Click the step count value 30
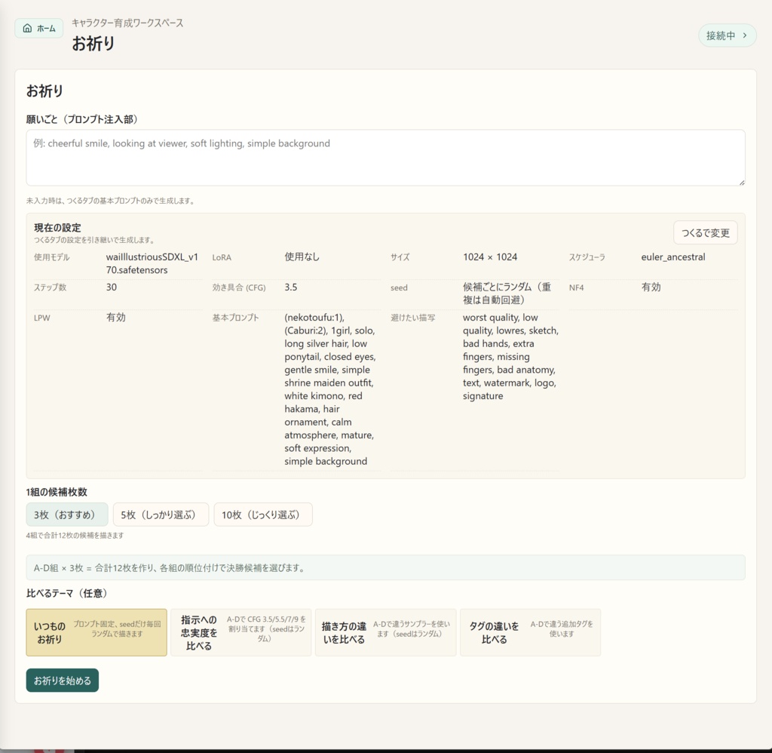 click(112, 287)
